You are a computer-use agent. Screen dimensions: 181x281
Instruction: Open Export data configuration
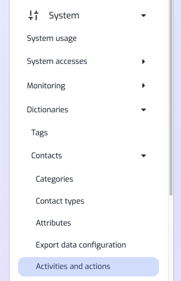click(81, 245)
